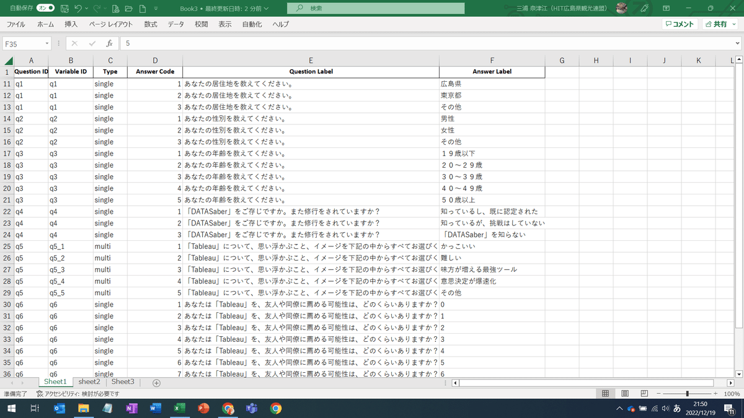
Task: Click the Open folder icon in quick access toolbar
Action: click(128, 9)
